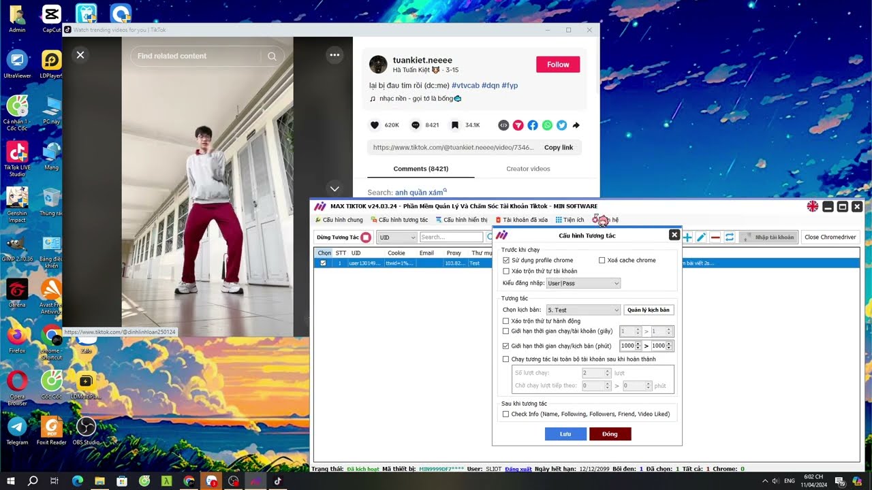Enable Xáo trộn thứ tự hành động checkbox
This screenshot has height=490, width=872.
[505, 321]
